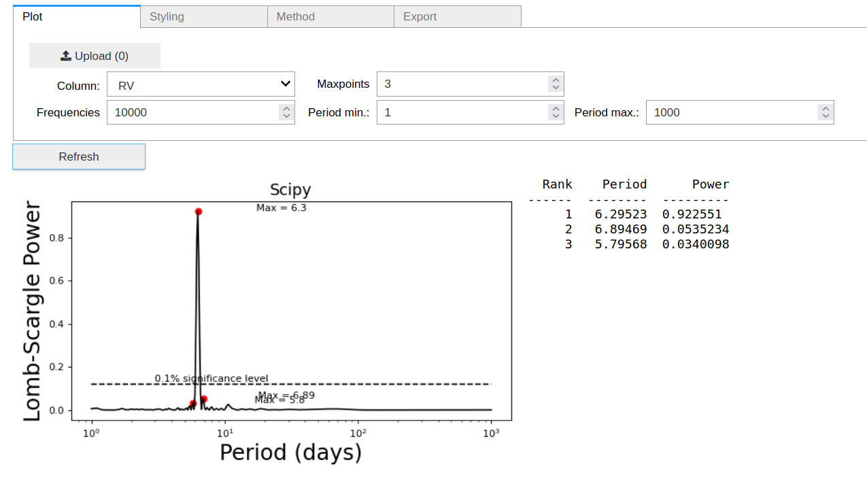Click the red peak marker labeled Max = 6.3
867x477 pixels.
click(198, 211)
